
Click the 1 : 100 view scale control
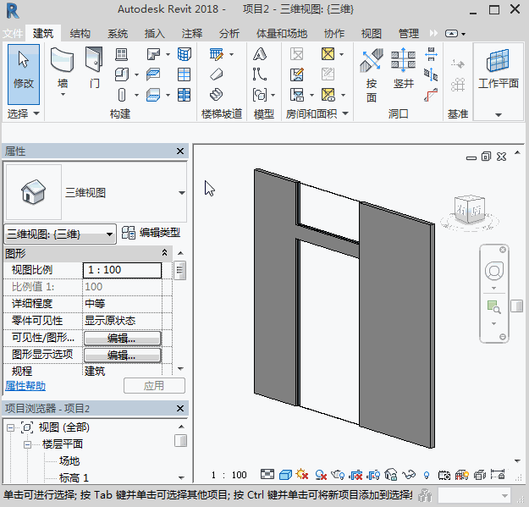(x=229, y=475)
